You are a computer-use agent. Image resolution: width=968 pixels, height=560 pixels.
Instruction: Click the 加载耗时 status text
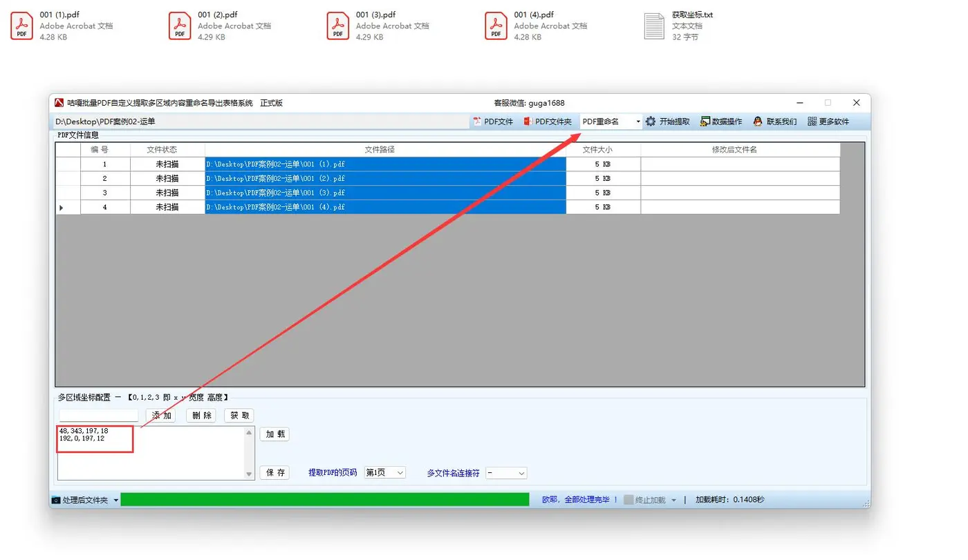click(x=729, y=500)
